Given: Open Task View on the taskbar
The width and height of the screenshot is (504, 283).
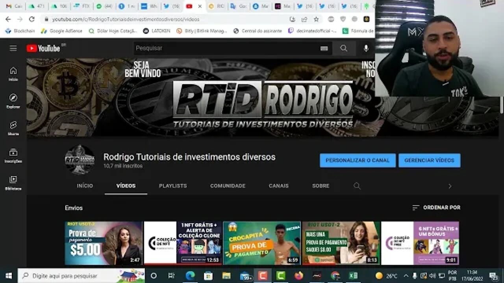Looking at the screenshot, I should pyautogui.click(x=171, y=276).
